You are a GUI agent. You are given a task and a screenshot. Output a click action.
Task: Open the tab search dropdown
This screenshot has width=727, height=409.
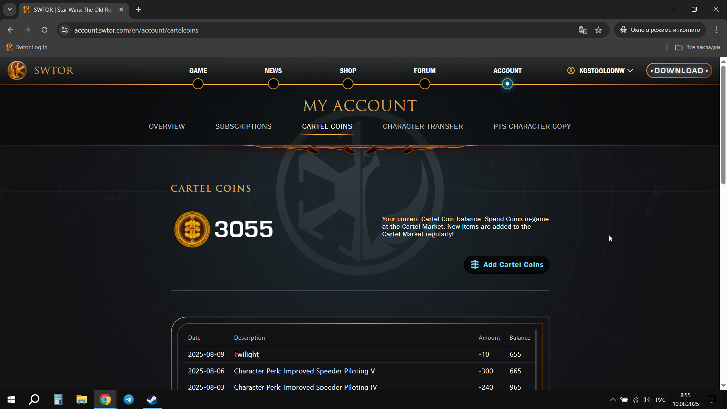[10, 9]
